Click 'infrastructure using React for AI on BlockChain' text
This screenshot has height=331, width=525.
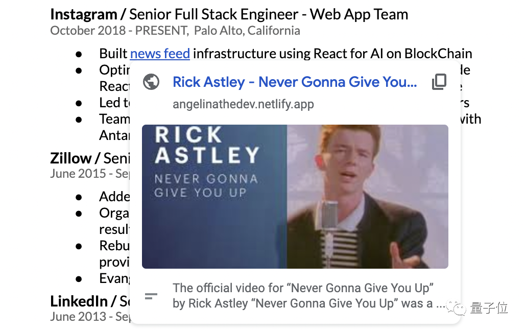pos(332,54)
